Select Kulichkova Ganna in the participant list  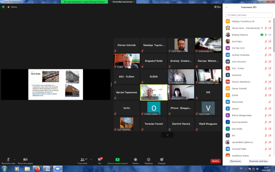point(249,156)
